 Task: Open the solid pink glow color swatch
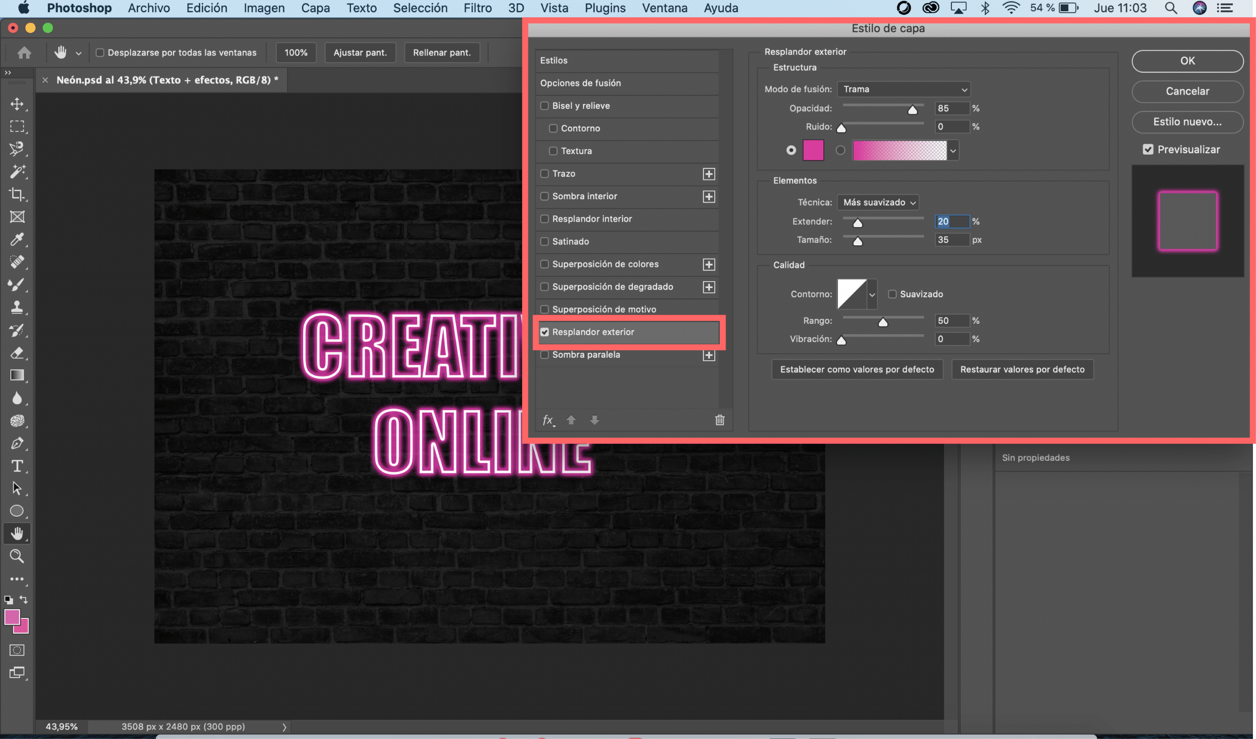(x=813, y=150)
